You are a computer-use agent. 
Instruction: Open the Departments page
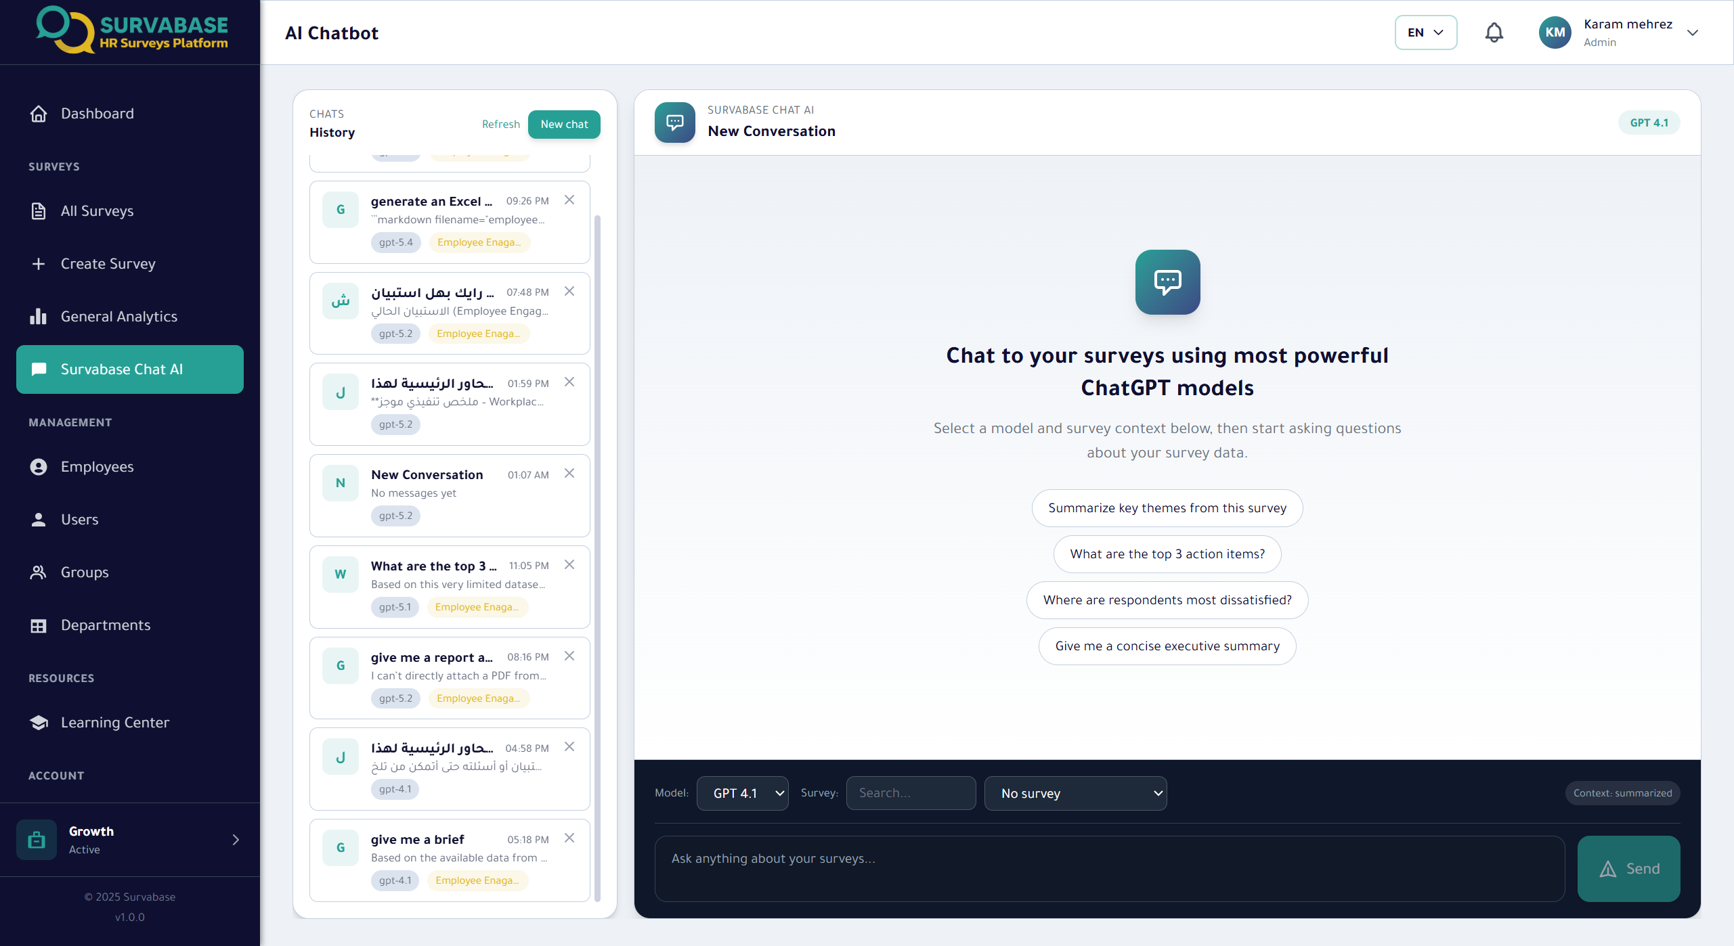coord(130,625)
